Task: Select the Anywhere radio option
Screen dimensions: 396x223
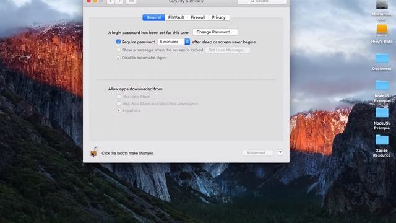Action: [119, 110]
